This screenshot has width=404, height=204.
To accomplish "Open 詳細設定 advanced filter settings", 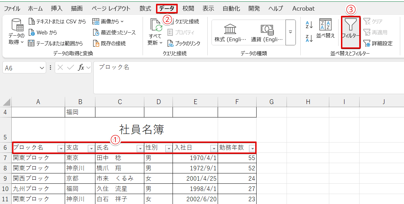I will (x=378, y=43).
